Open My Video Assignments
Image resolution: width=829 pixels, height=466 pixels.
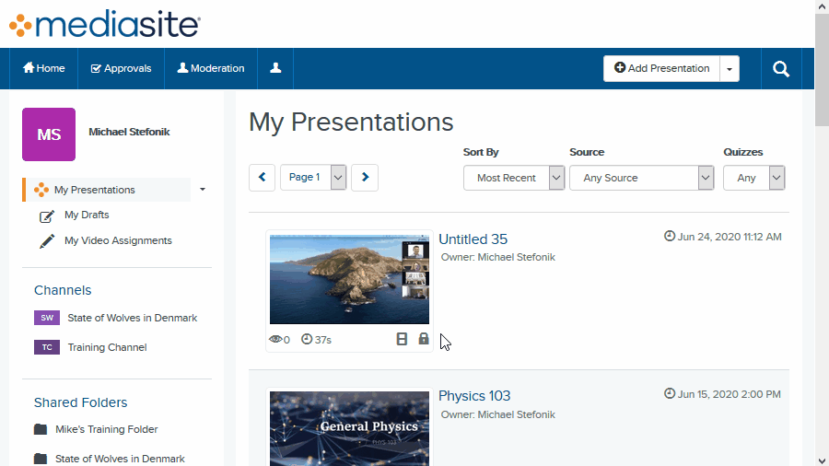tap(118, 240)
